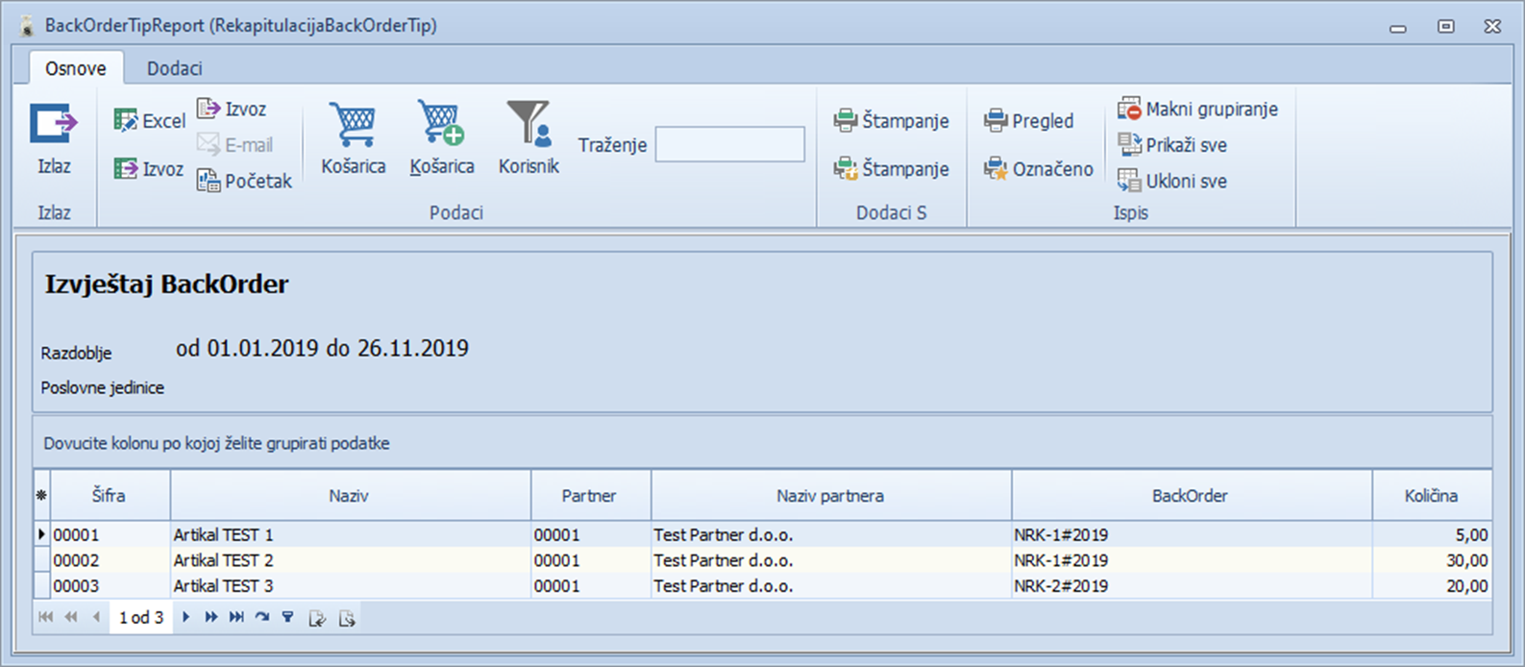
Task: Click the BackOrder column header
Action: [1190, 496]
